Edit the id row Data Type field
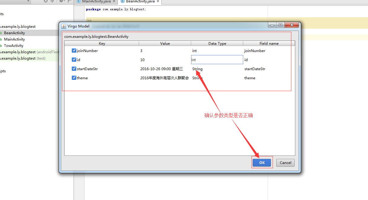Image resolution: width=368 pixels, height=200 pixels. [x=217, y=60]
